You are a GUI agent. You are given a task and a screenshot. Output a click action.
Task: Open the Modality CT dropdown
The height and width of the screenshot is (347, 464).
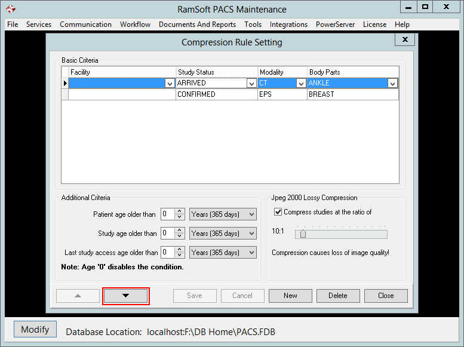[x=301, y=84]
